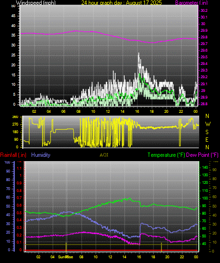This screenshot has width=220, height=263.
Task: Click the green 120 temperature axis value
Action: click(205, 182)
